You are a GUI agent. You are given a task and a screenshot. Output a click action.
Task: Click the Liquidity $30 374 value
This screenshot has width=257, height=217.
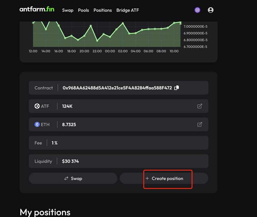71,161
